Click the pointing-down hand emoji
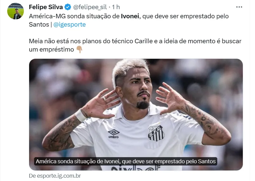 tap(79, 49)
